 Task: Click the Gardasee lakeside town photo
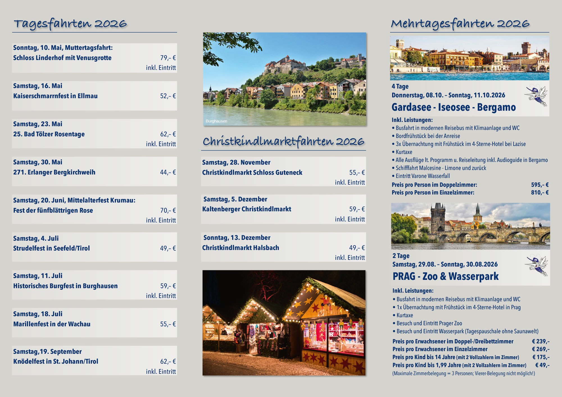click(x=469, y=58)
